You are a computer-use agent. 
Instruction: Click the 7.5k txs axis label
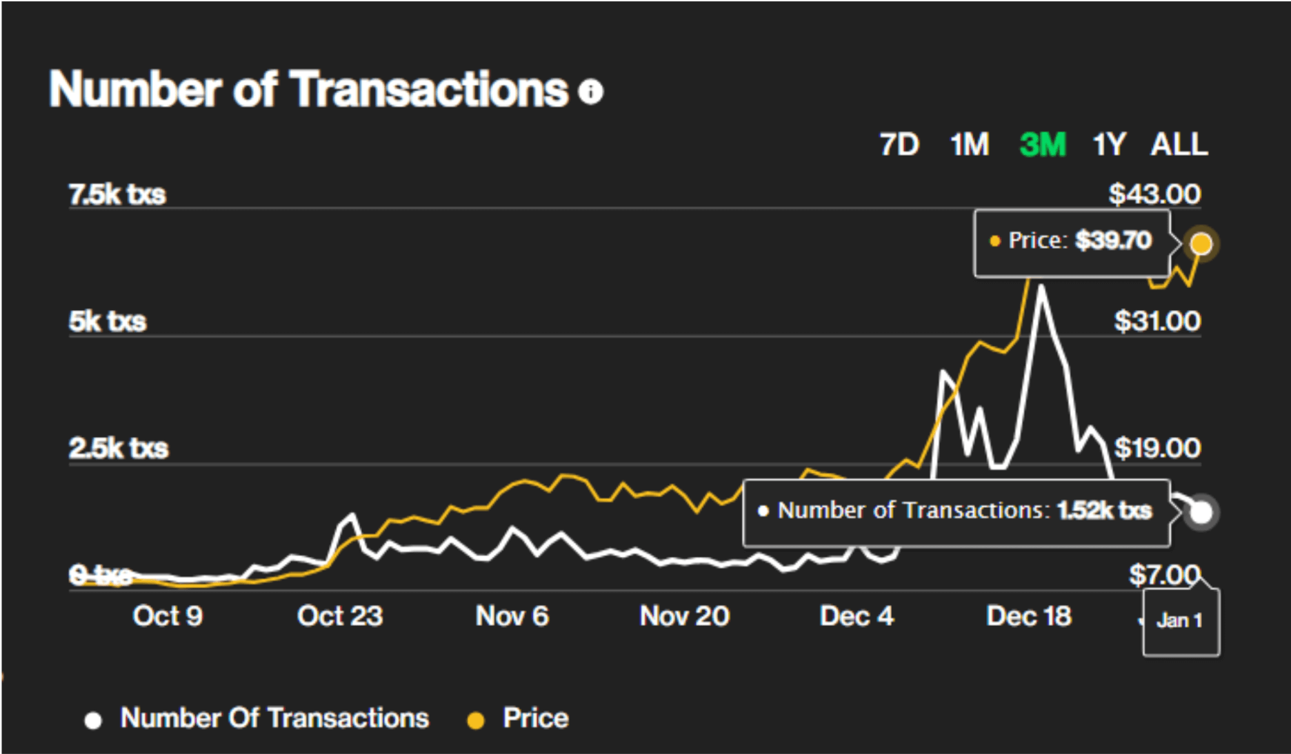tap(117, 194)
